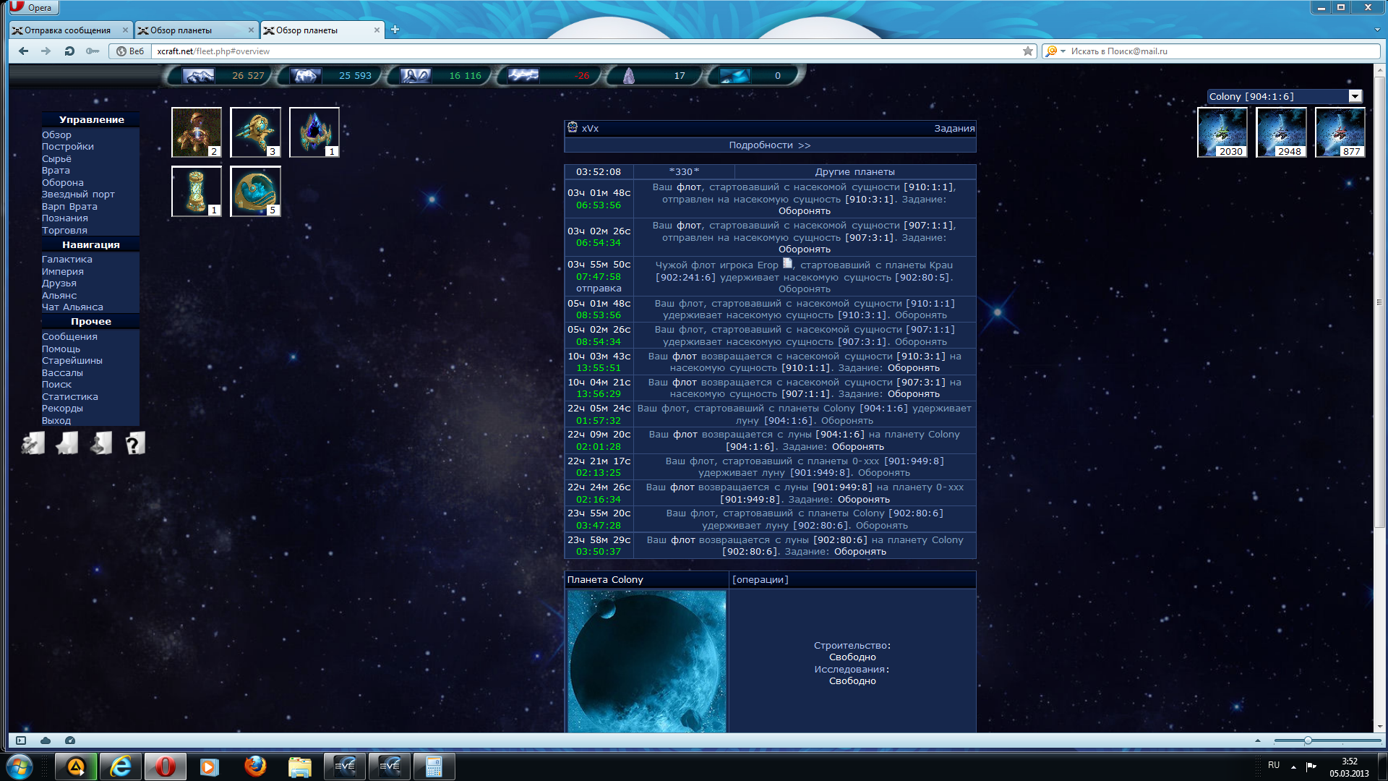Click the third white icon below sidebar menu

(101, 443)
